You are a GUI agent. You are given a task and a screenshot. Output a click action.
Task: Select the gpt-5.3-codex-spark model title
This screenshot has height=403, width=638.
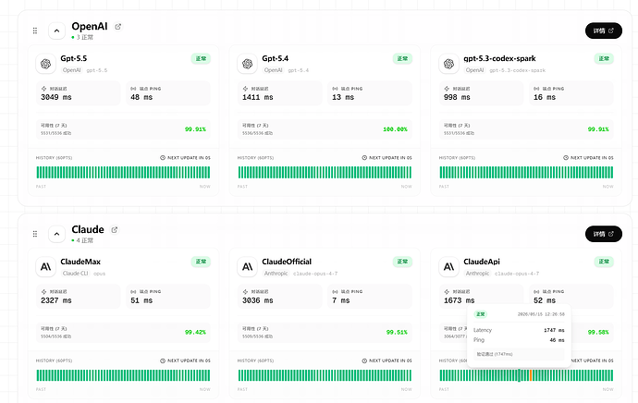tap(499, 58)
